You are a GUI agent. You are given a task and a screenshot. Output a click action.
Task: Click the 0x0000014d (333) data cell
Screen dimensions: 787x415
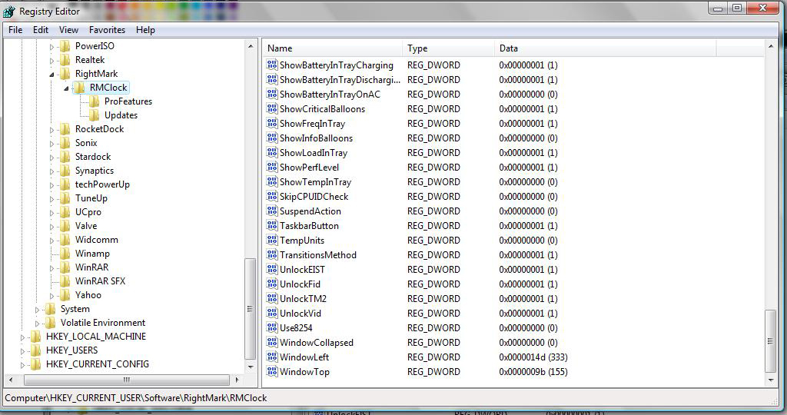point(533,357)
